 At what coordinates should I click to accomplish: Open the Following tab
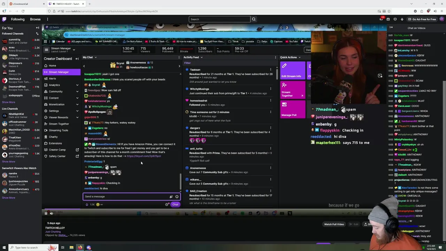click(18, 19)
